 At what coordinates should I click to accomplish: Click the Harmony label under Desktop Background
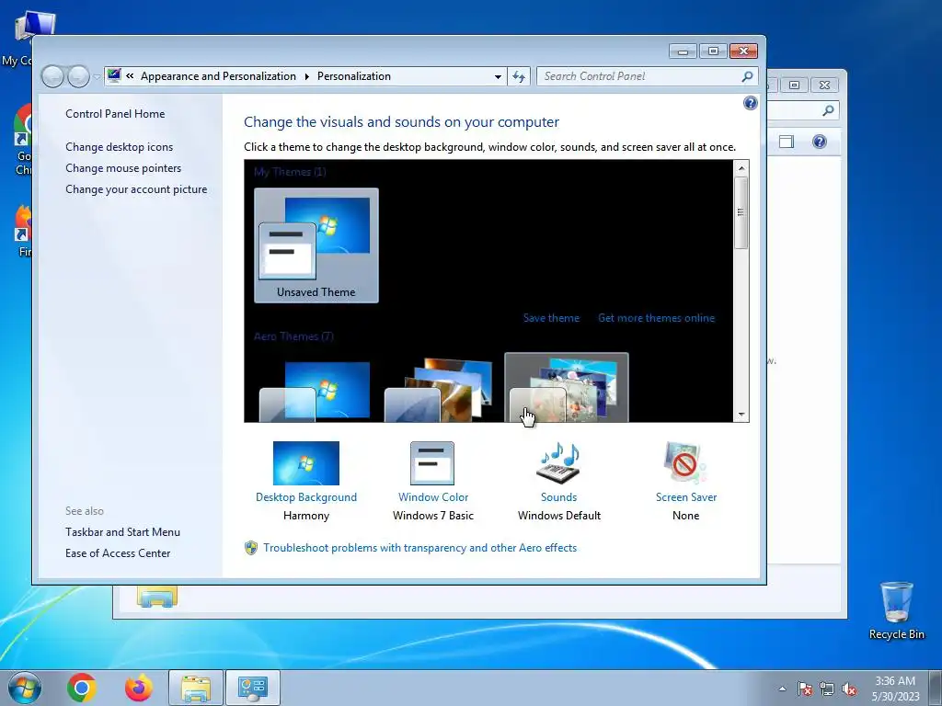pyautogui.click(x=305, y=515)
